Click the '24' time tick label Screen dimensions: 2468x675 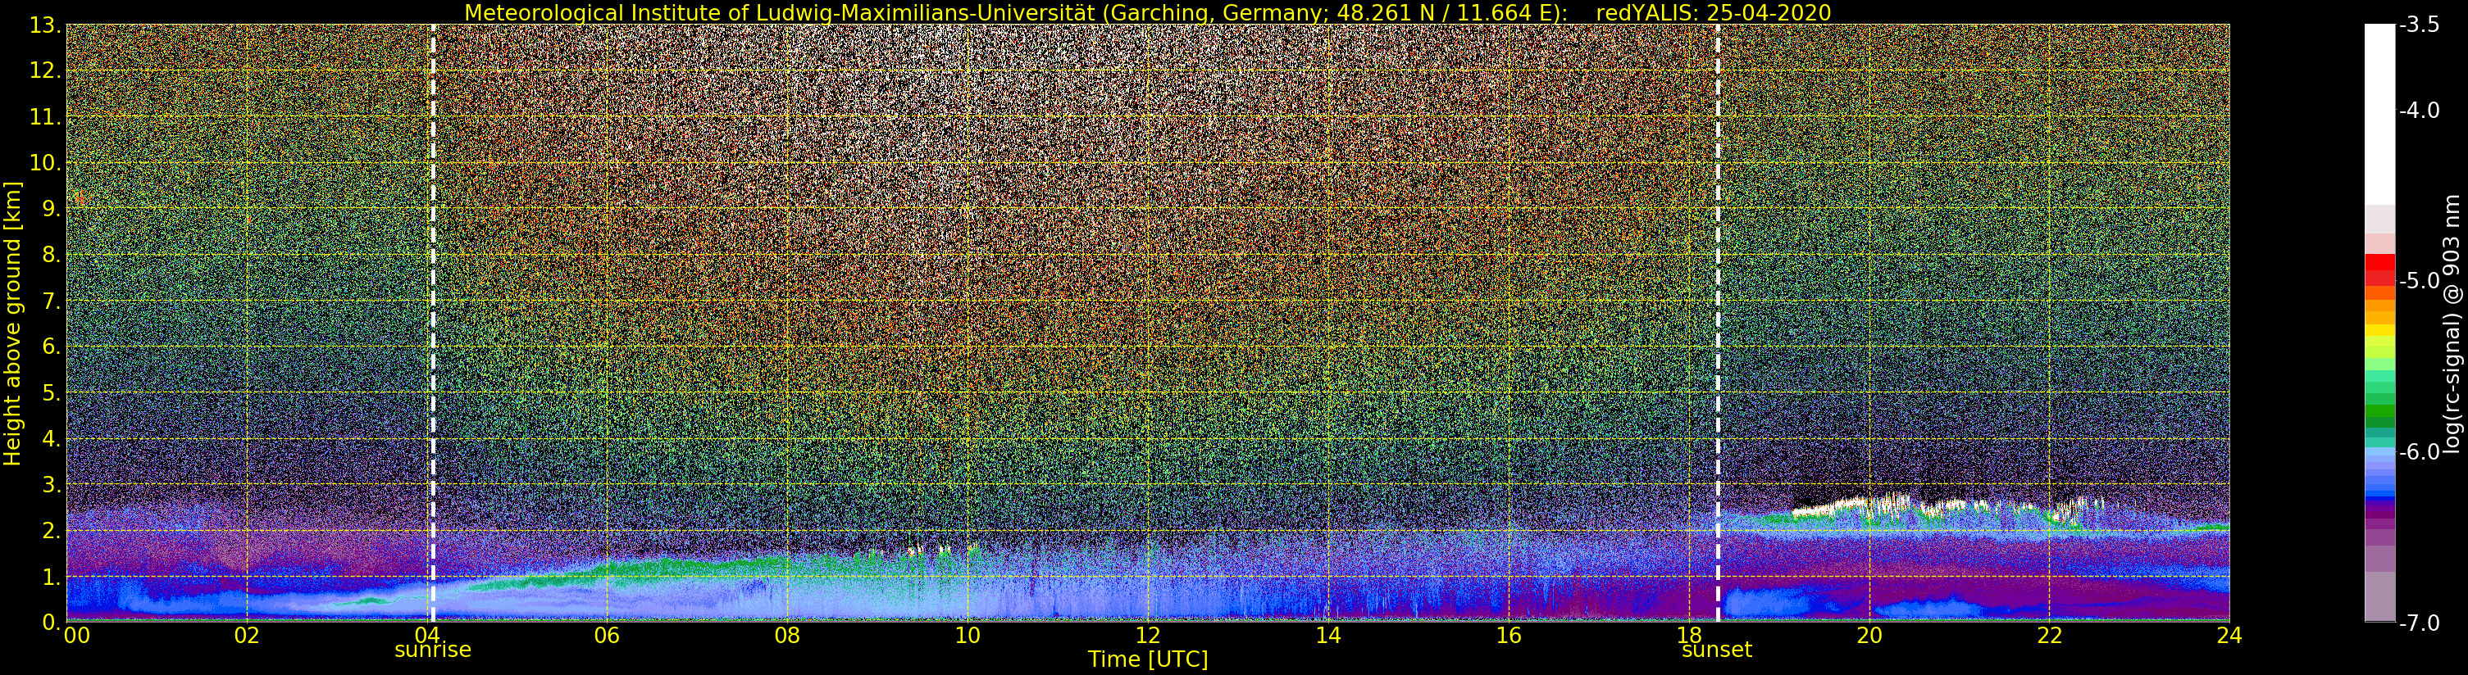(2229, 635)
